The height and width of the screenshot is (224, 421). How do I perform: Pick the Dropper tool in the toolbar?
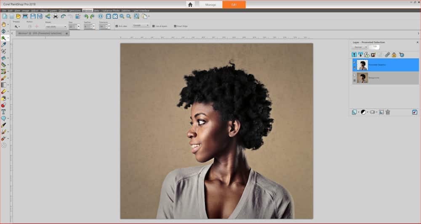coord(4,45)
